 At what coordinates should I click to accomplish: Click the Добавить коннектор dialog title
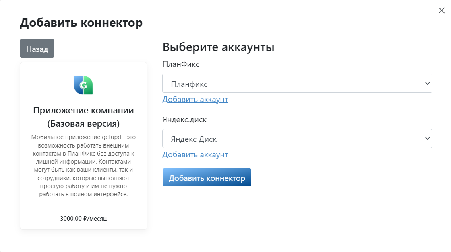81,23
